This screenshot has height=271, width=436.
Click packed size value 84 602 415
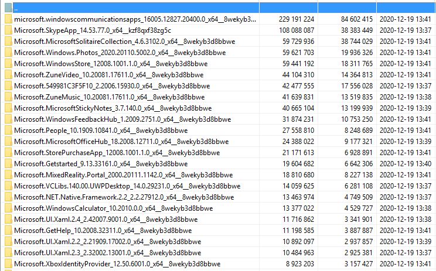click(x=357, y=19)
